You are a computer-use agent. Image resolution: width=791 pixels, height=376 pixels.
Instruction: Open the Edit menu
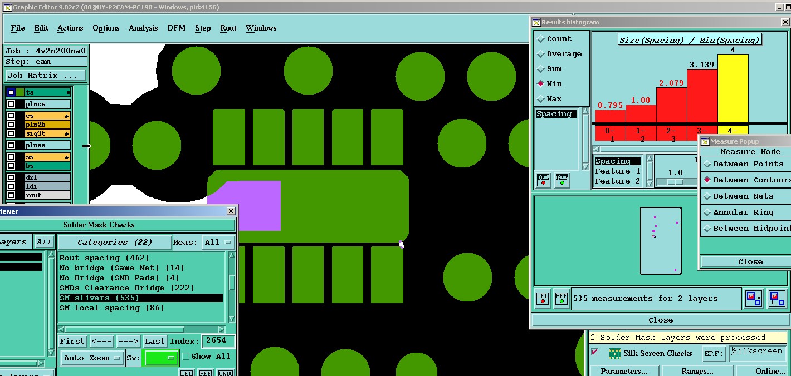(x=41, y=28)
